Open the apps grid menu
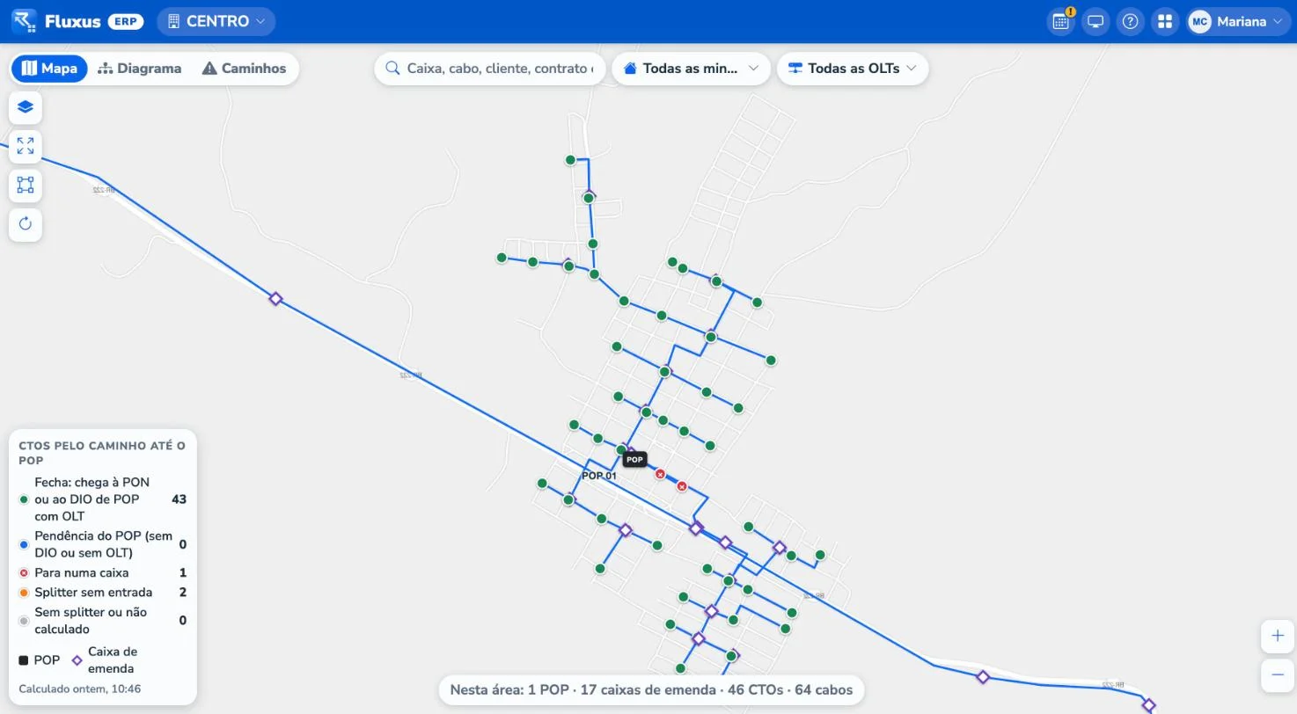 pyautogui.click(x=1165, y=21)
